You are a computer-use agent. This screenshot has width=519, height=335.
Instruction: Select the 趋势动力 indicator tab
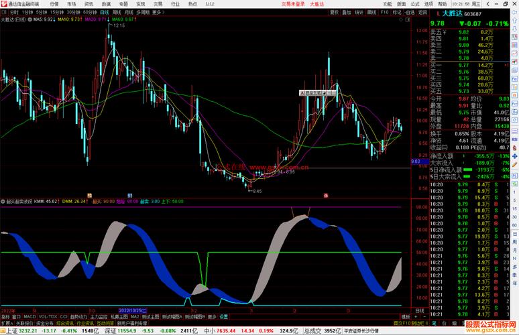78,317
